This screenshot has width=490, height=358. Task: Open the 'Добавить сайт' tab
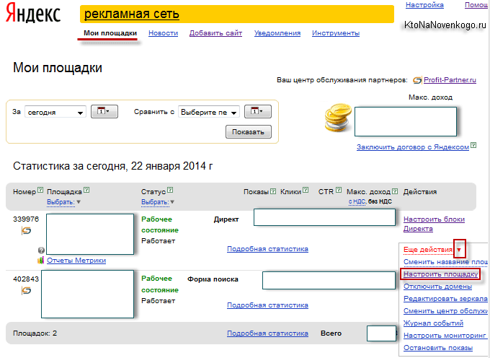pyautogui.click(x=215, y=33)
